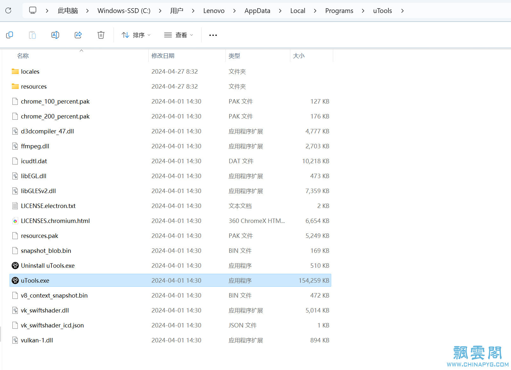Sort by the 类型 column header

234,56
